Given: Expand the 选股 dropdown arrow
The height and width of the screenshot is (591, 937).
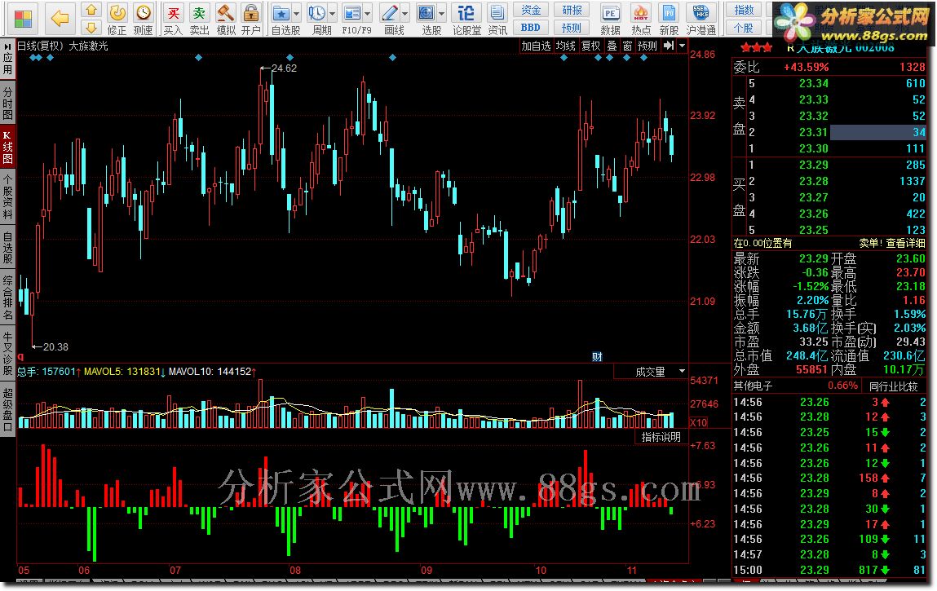Looking at the screenshot, I should [x=442, y=13].
